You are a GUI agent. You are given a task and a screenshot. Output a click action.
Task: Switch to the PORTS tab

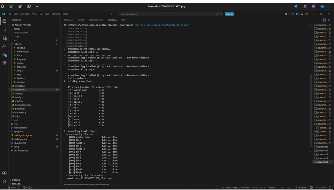[123, 20]
